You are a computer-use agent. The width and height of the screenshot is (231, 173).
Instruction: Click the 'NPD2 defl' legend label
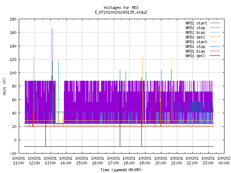click(x=195, y=37)
